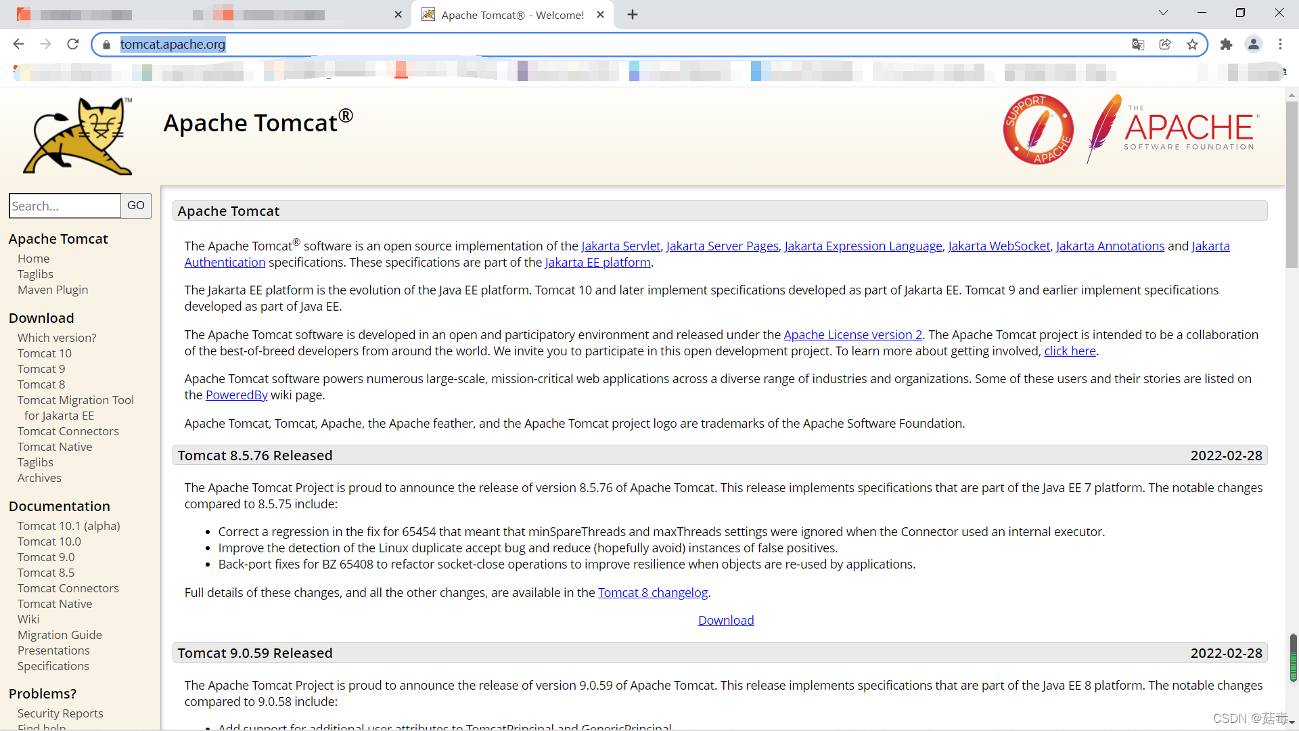Click the address bar URL

pyautogui.click(x=173, y=45)
